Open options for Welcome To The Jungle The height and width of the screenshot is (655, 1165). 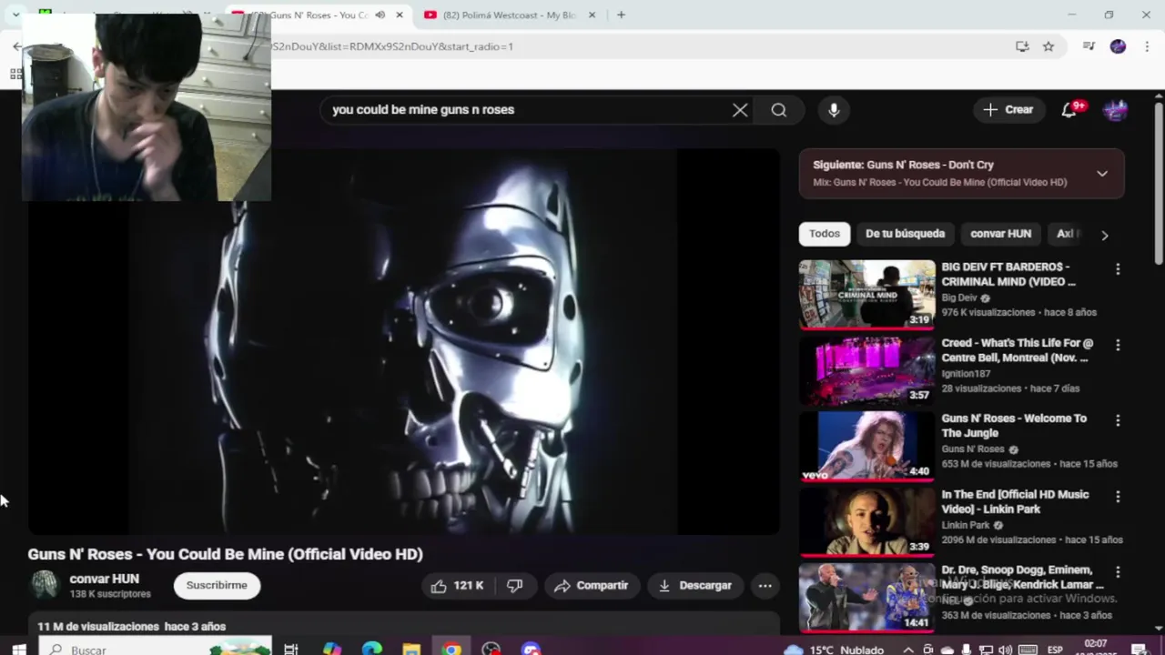pos(1118,421)
